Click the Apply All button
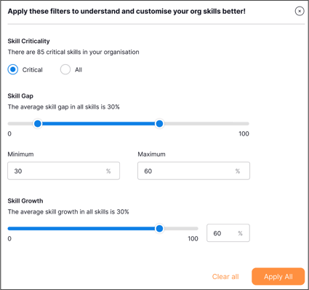 (x=278, y=277)
